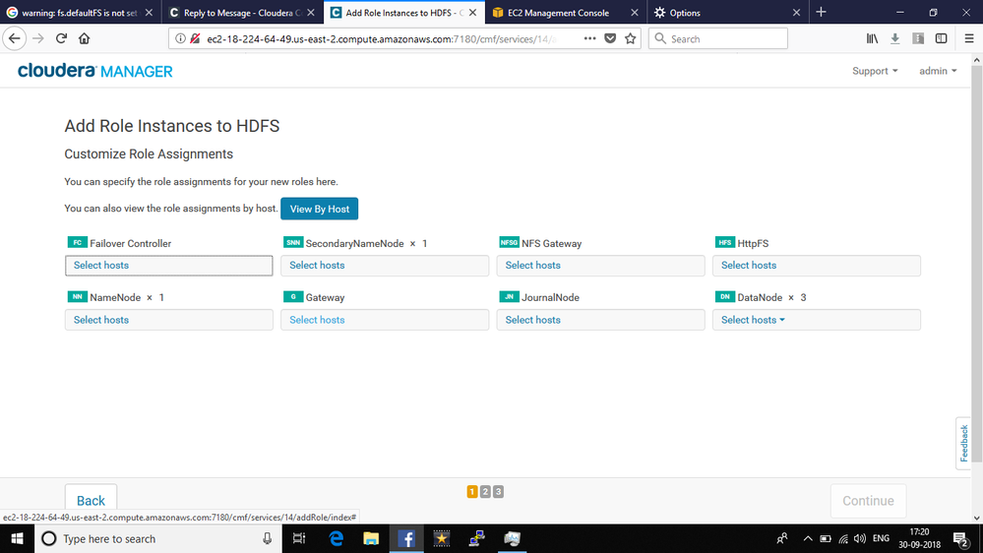The width and height of the screenshot is (983, 553).
Task: Click the View By Host button
Action: (320, 209)
